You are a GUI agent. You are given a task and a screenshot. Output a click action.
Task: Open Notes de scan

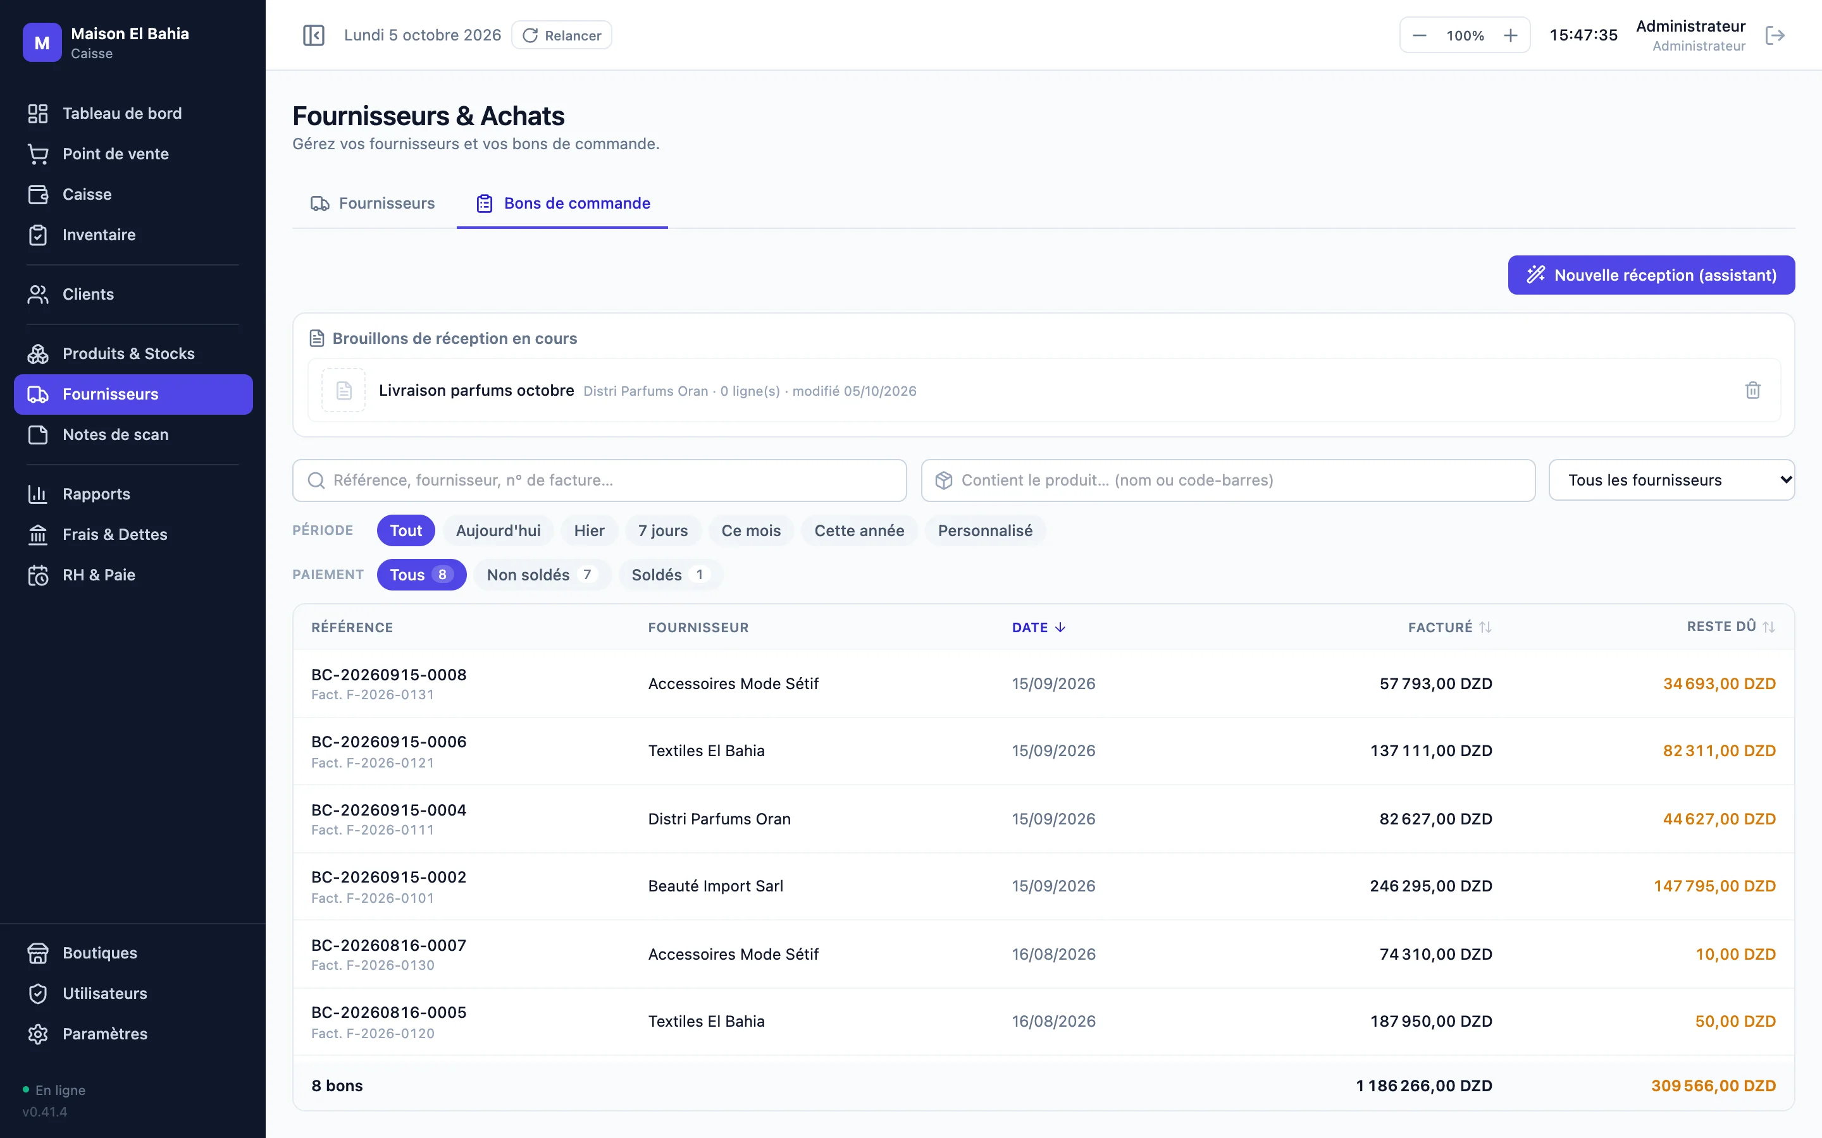point(133,434)
